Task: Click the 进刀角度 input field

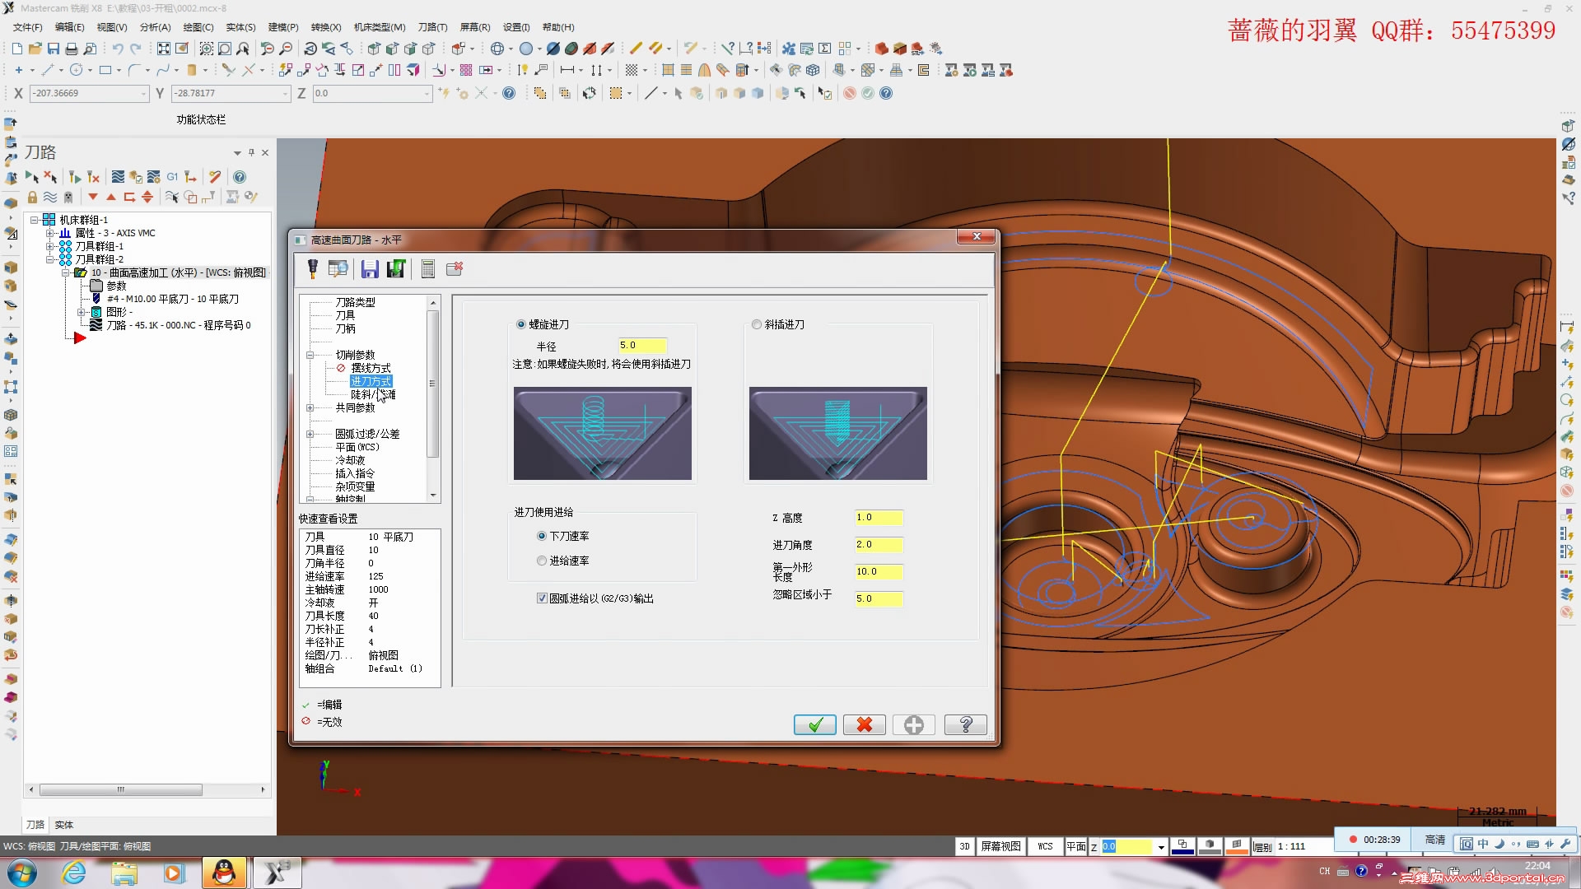Action: (879, 545)
